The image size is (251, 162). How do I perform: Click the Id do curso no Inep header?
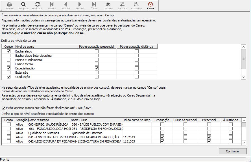point(137,120)
